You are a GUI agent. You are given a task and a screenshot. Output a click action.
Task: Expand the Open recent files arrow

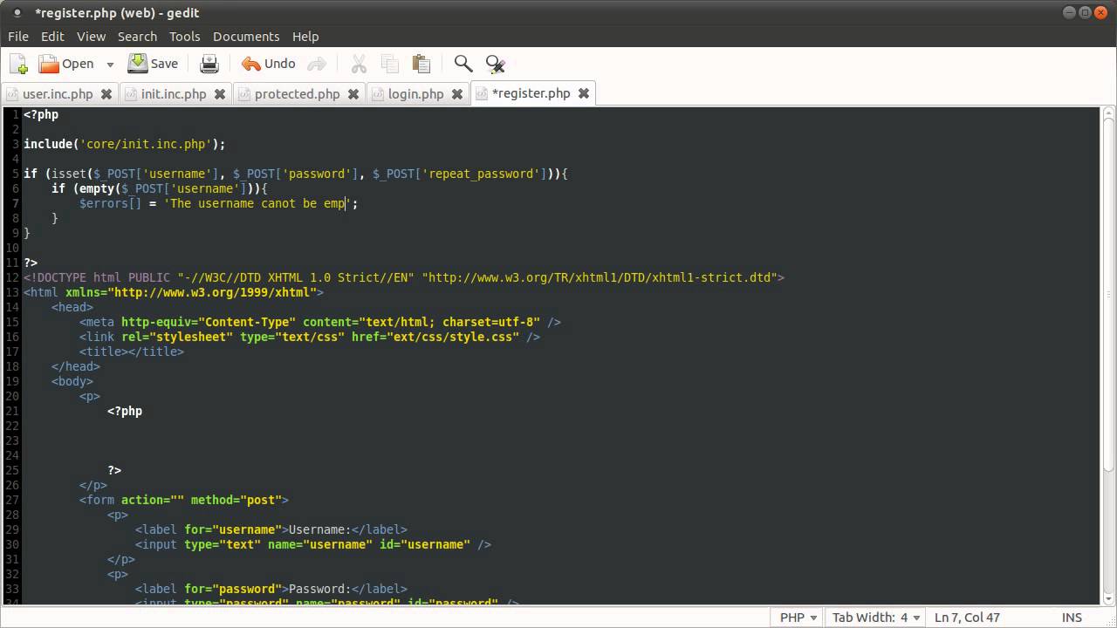(x=110, y=64)
